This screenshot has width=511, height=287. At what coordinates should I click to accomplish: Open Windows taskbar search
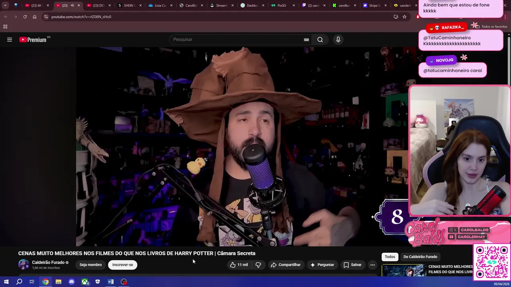pyautogui.click(x=19, y=282)
